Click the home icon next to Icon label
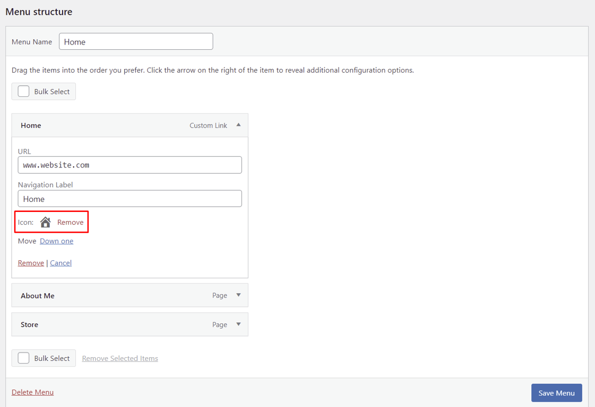The image size is (595, 407). pos(45,222)
